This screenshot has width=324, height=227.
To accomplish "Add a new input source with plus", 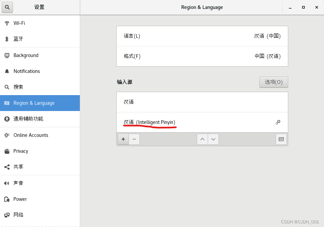I will (123, 139).
